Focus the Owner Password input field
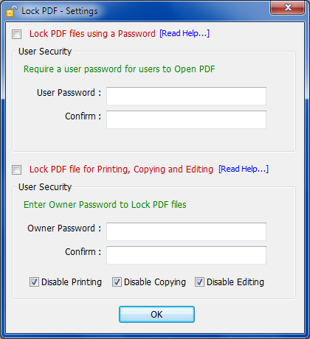This screenshot has width=310, height=339. [x=186, y=231]
